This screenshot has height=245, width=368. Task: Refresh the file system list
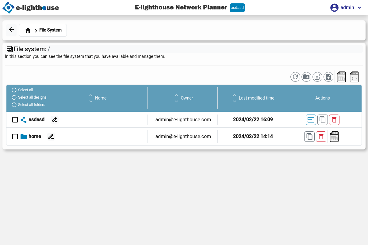coord(295,77)
